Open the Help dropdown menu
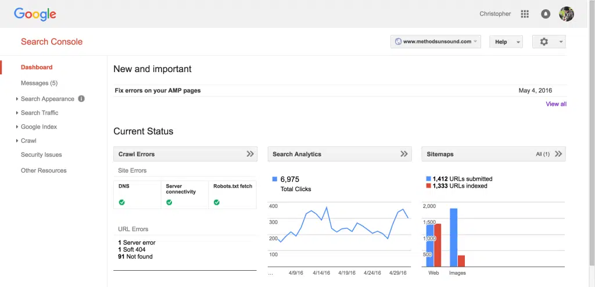The width and height of the screenshot is (595, 287). click(x=506, y=42)
